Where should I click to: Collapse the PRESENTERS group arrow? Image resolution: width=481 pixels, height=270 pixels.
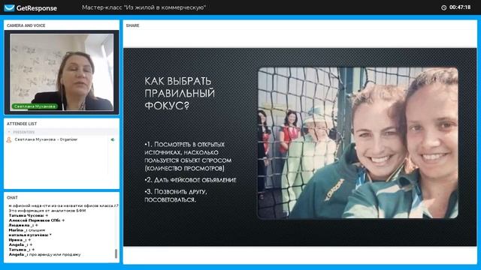(x=9, y=132)
